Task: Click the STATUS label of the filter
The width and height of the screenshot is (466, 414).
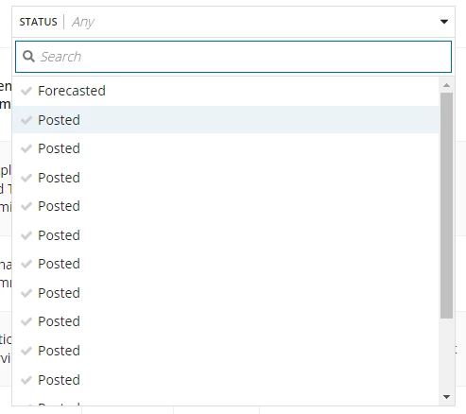Action: [38, 22]
